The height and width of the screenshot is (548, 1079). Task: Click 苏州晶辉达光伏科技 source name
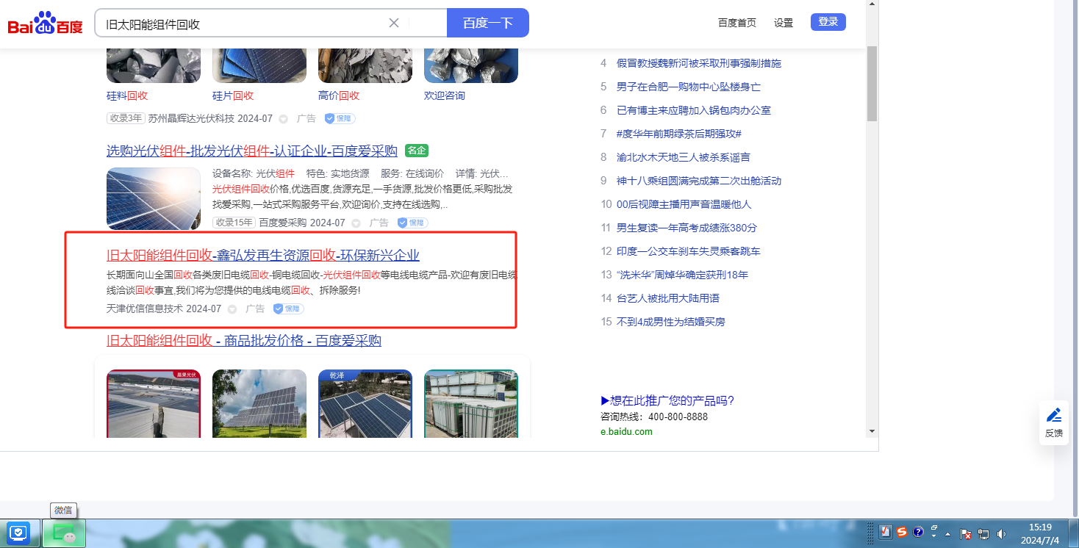point(191,118)
